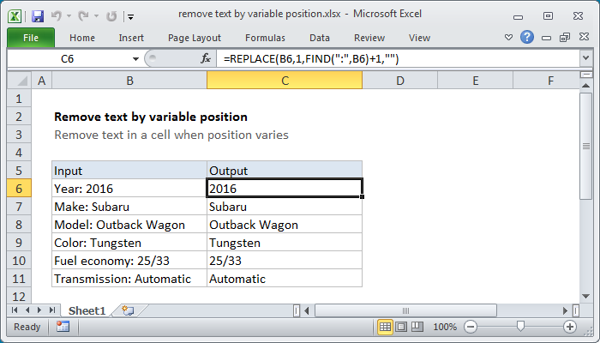Select the 'Transmission: Automatic' cell
The image size is (600, 343).
pos(129,279)
